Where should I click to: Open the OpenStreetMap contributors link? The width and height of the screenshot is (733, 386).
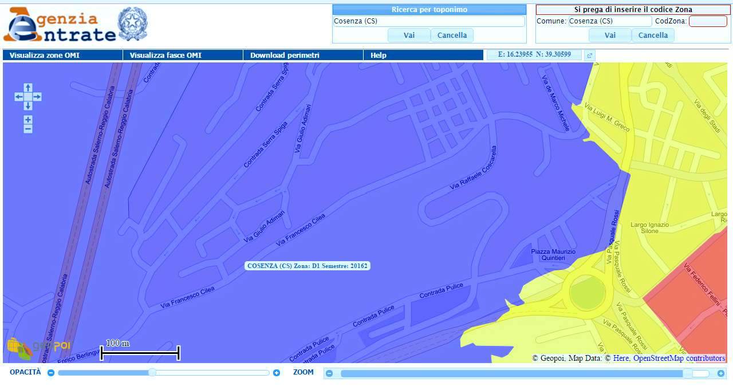point(679,359)
